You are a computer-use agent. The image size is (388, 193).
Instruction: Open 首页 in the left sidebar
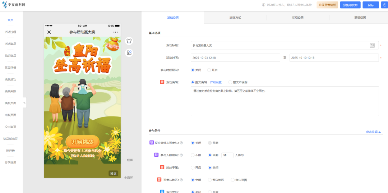(x=10, y=20)
